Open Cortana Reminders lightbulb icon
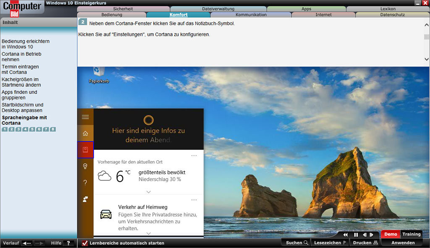Screen dimensions: 430x248 tap(85, 166)
